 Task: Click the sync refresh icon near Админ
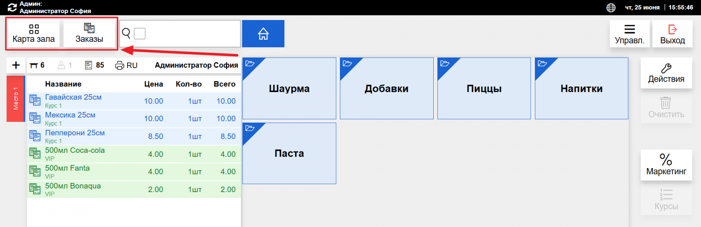point(12,7)
